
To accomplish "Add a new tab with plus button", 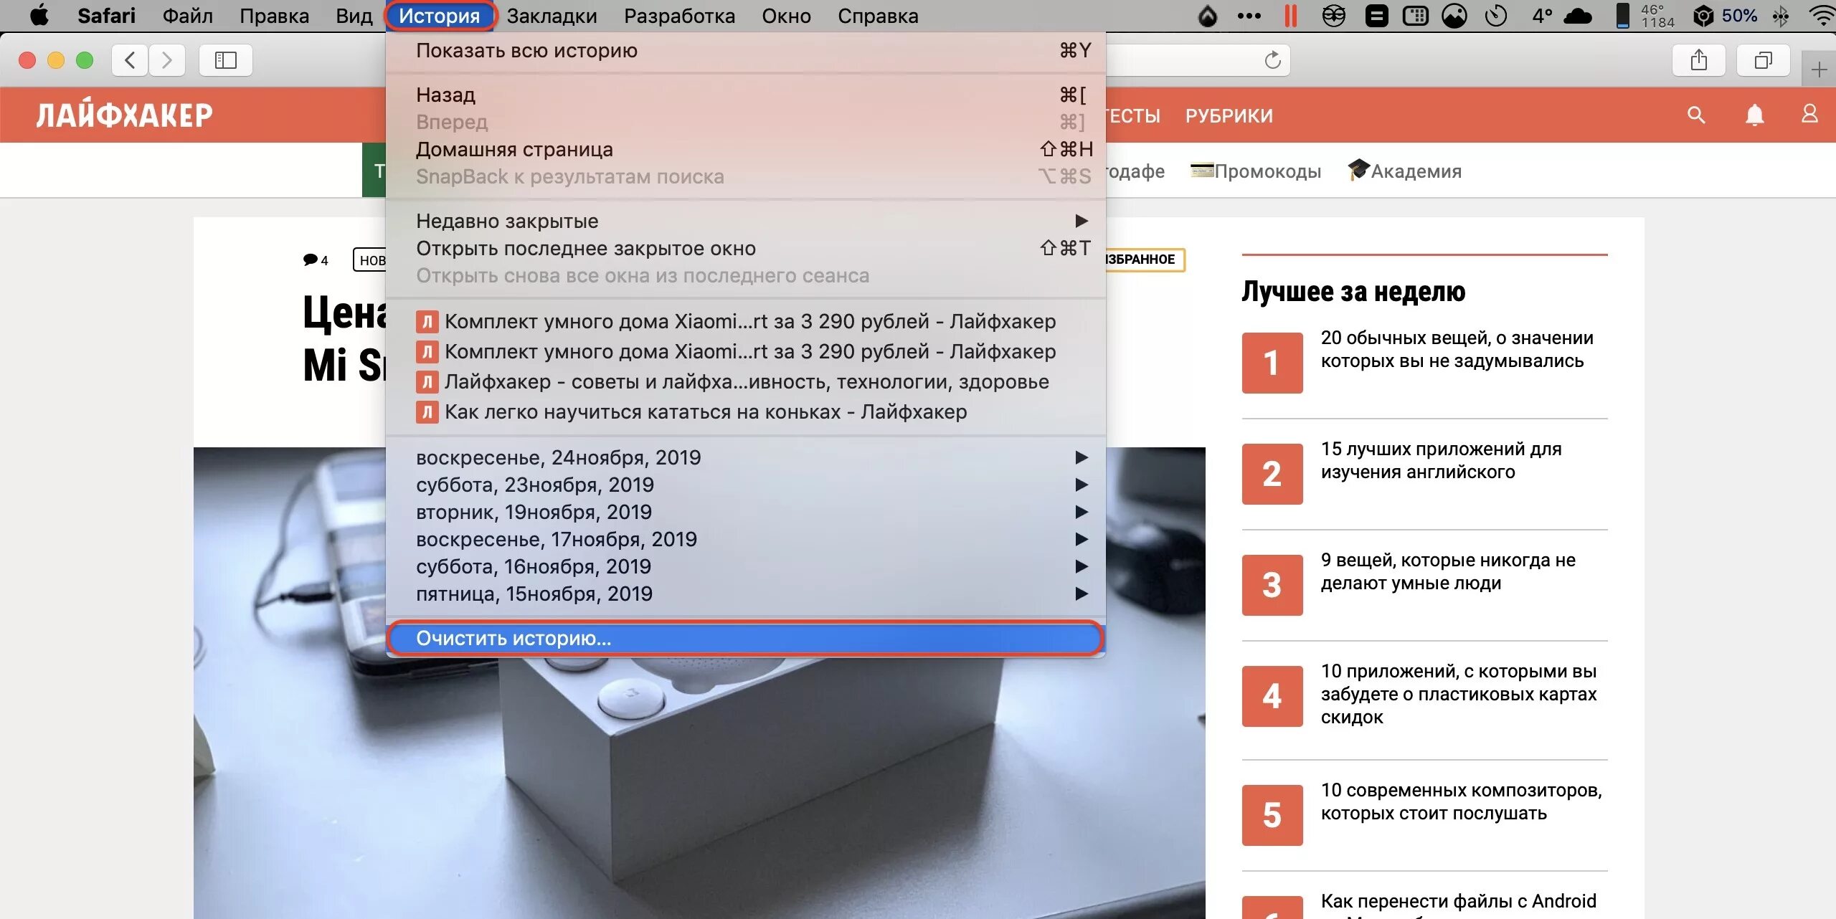I will point(1818,70).
